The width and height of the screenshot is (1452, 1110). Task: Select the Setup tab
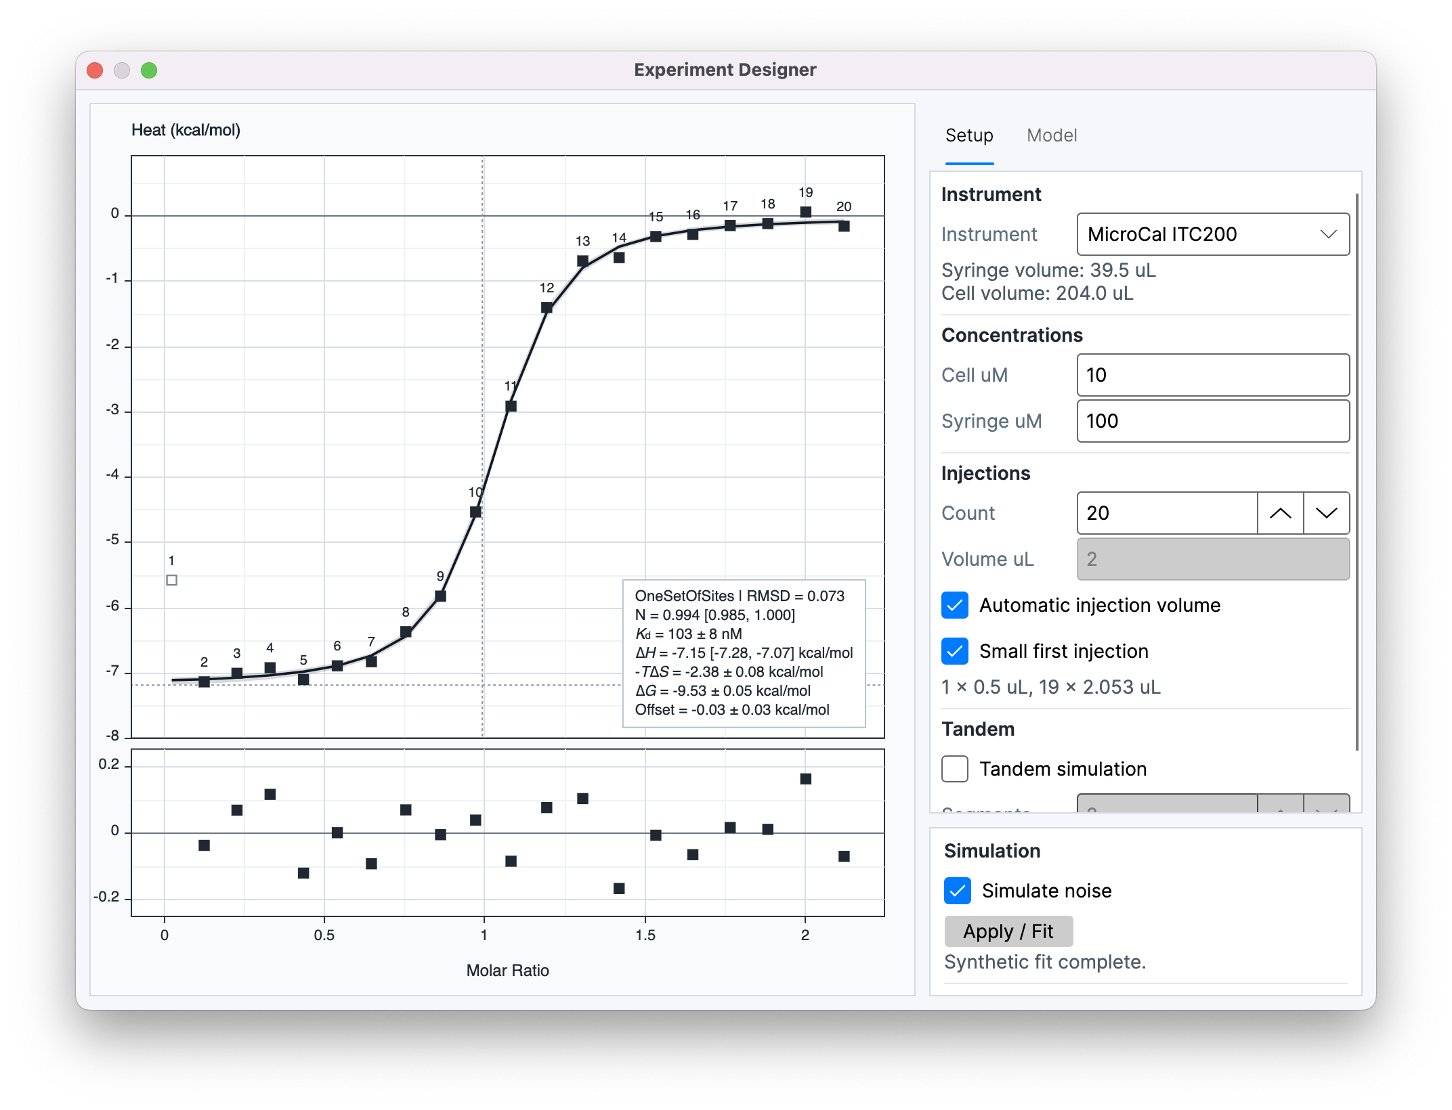click(x=969, y=135)
